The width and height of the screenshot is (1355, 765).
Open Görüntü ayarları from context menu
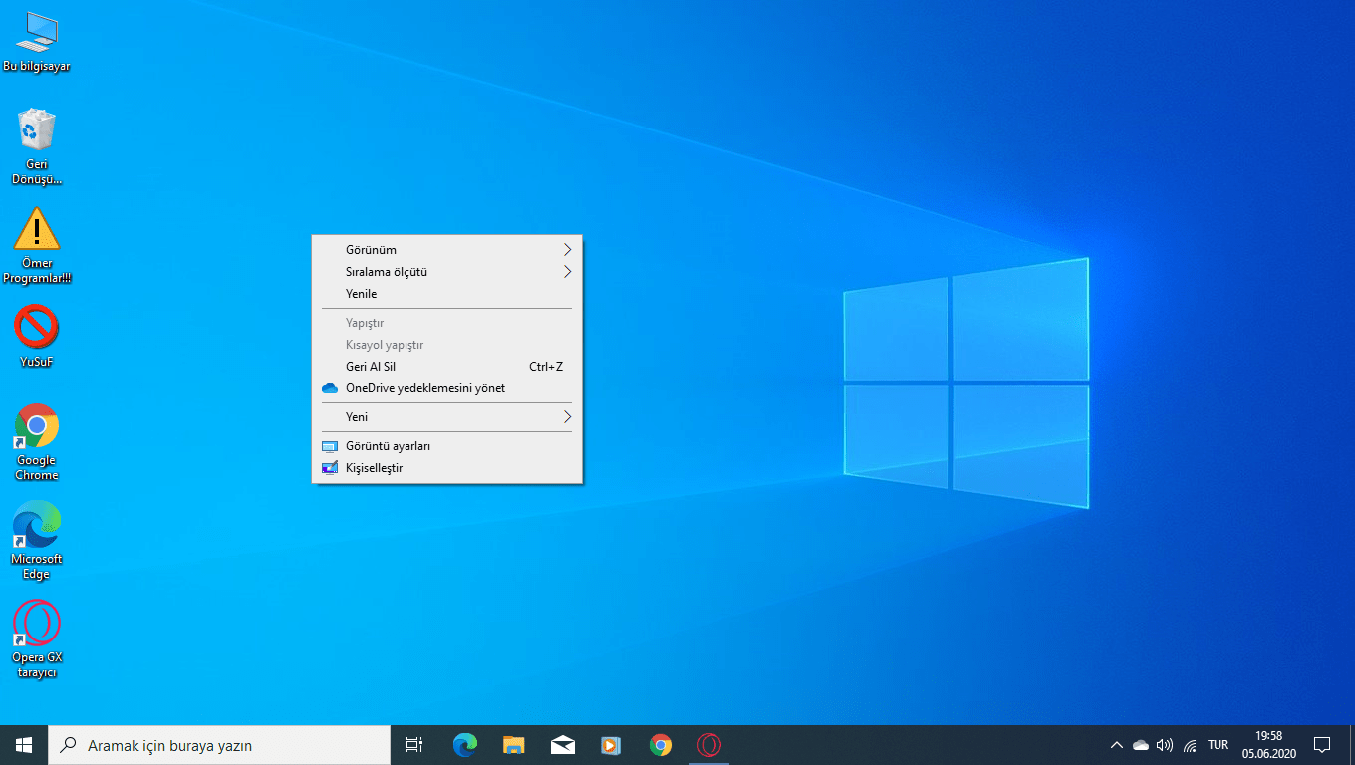click(x=388, y=446)
